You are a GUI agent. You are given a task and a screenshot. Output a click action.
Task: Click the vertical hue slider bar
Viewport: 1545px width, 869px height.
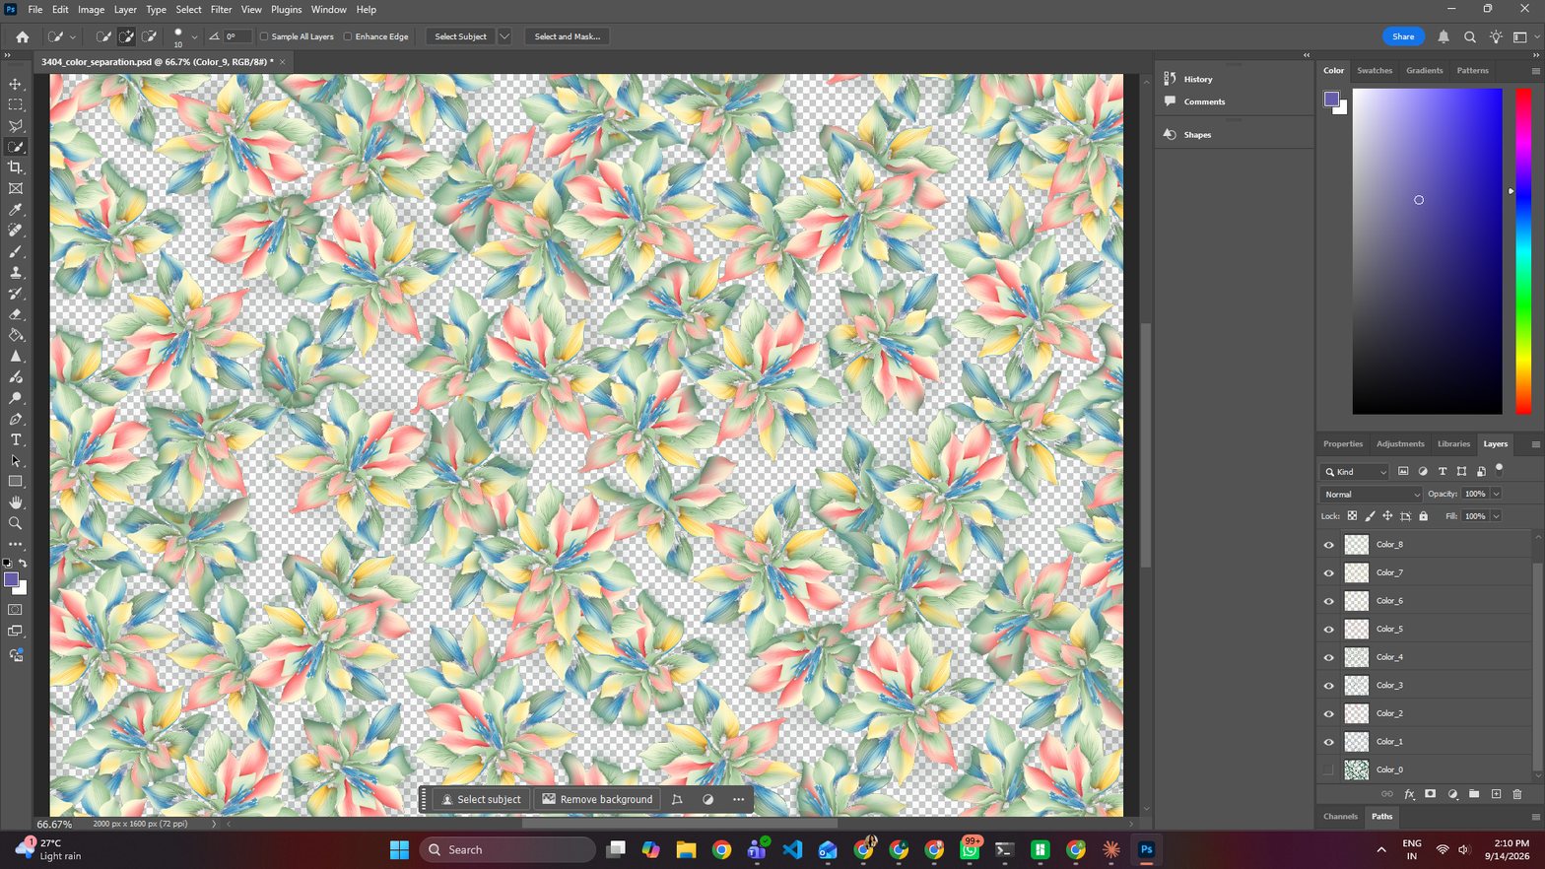[1523, 251]
